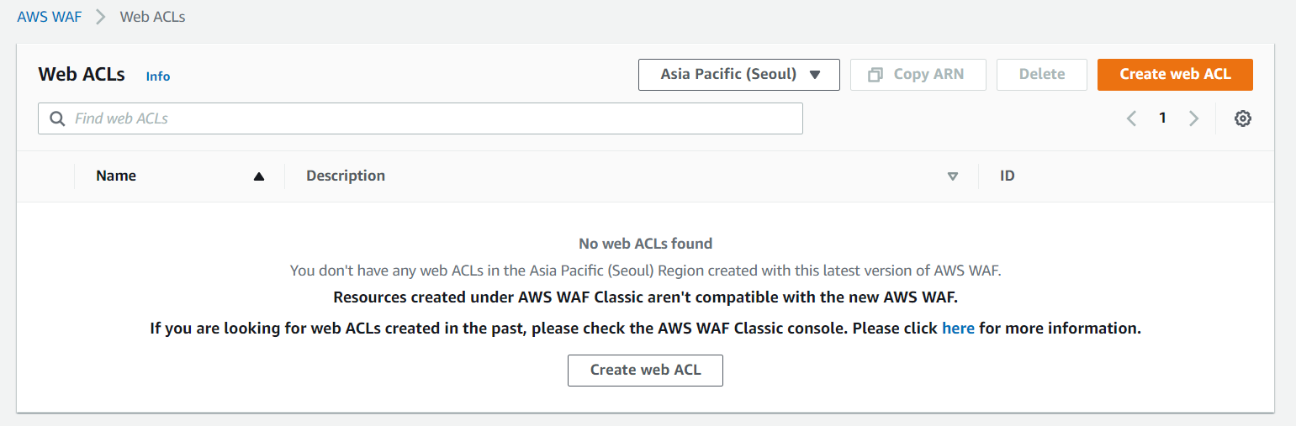Image resolution: width=1296 pixels, height=426 pixels.
Task: Click the outlined Create web ACL button
Action: [x=645, y=370]
